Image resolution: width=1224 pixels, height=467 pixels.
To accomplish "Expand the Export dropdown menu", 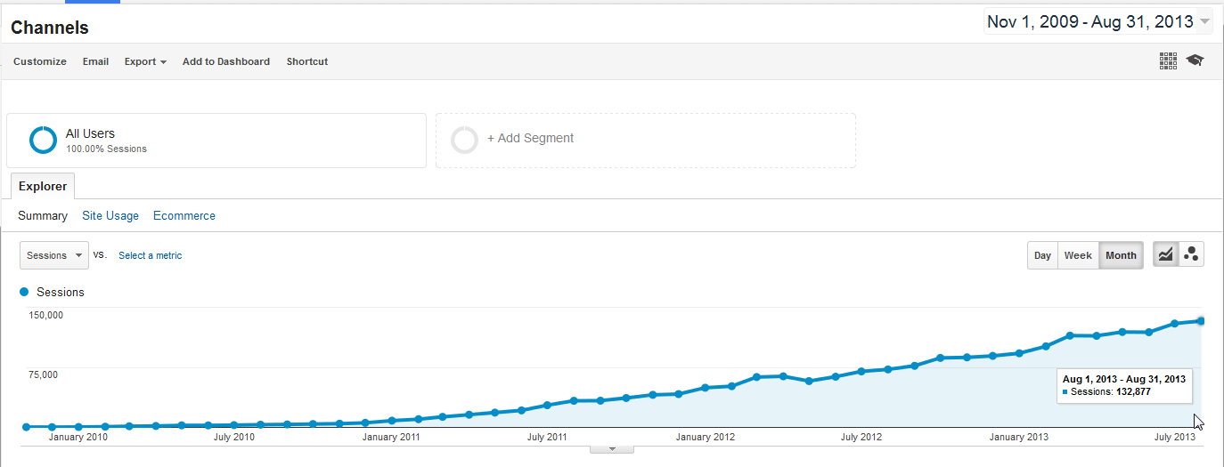I will point(145,61).
